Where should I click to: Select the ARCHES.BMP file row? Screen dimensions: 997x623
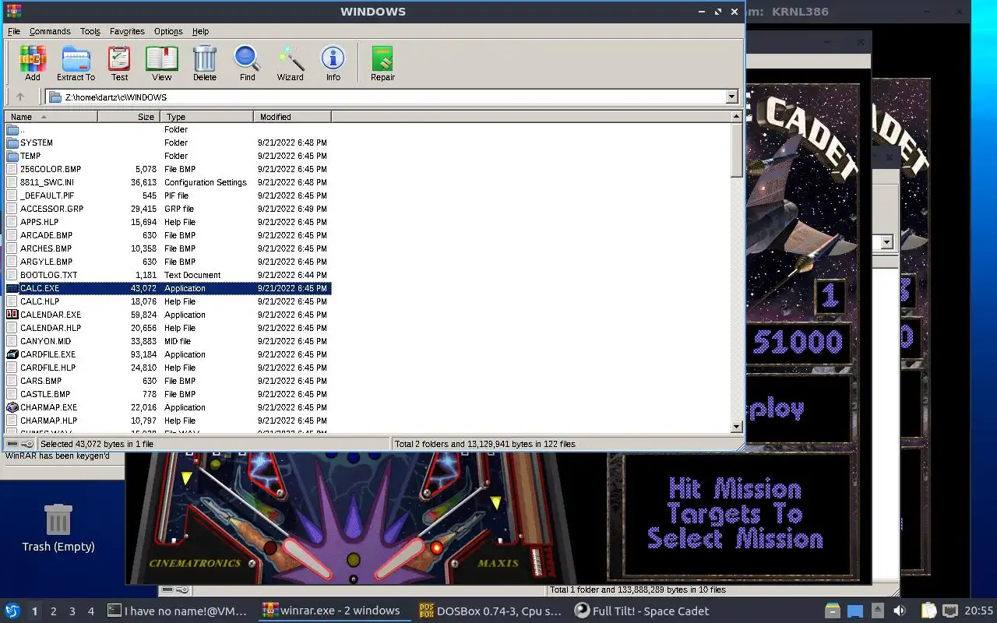(x=168, y=248)
